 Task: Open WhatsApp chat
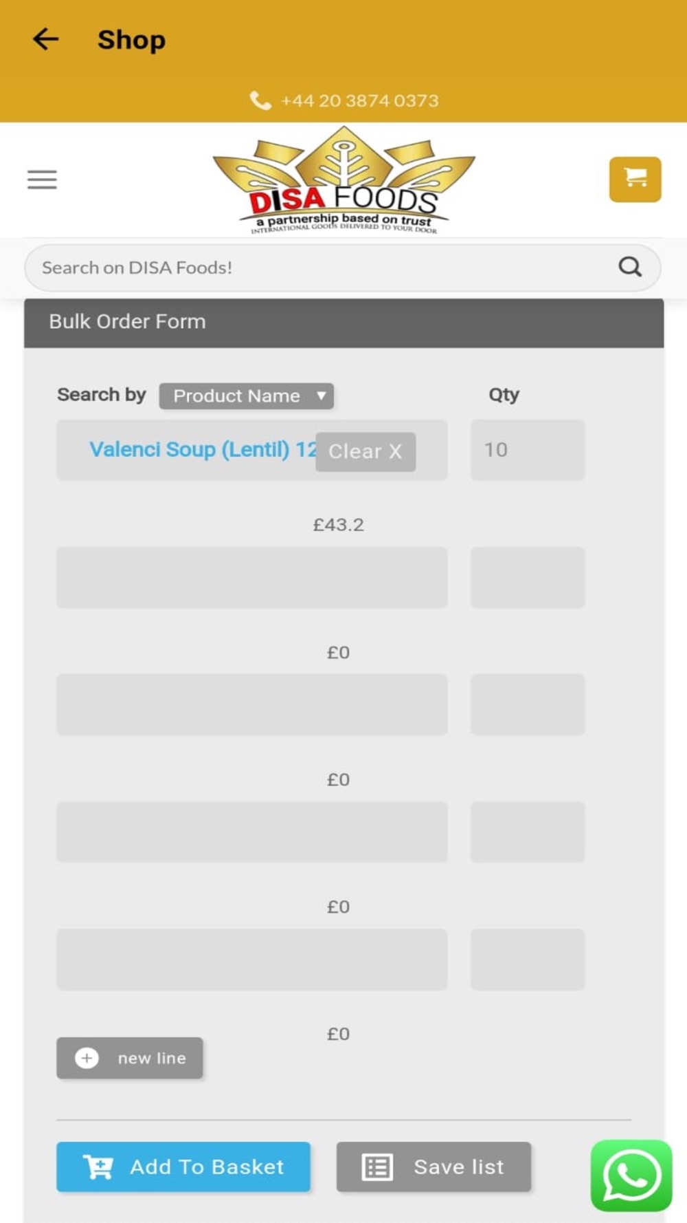click(631, 1175)
